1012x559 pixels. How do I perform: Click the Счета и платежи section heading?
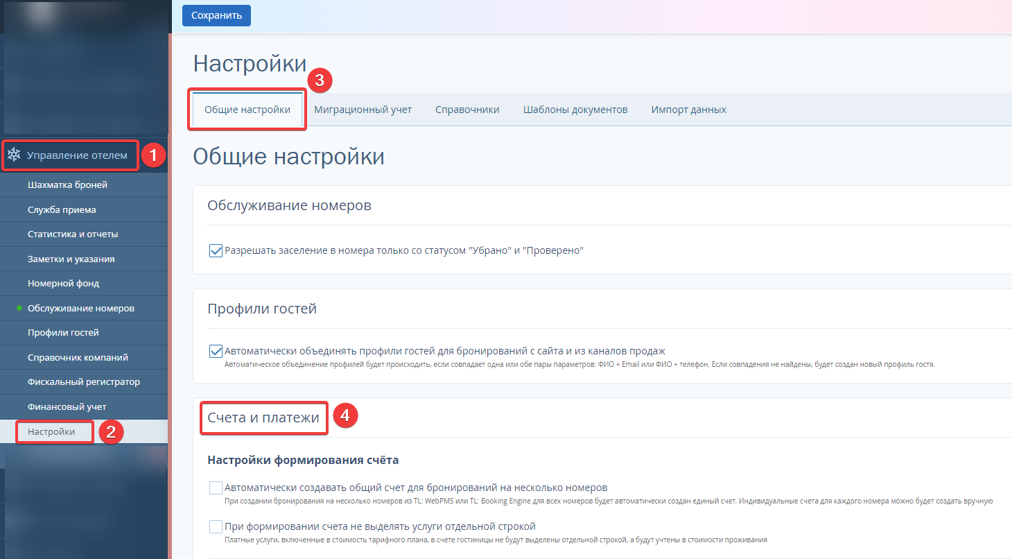click(x=263, y=418)
